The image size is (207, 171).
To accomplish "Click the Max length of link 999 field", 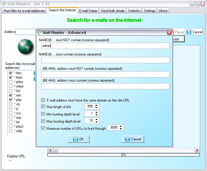I will click(x=90, y=106).
